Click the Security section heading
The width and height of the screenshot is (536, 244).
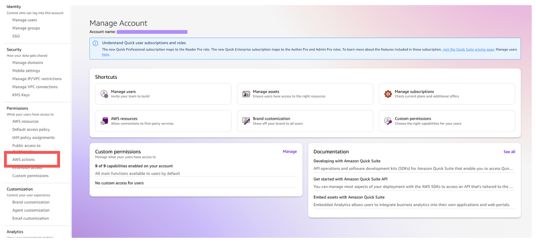point(14,50)
